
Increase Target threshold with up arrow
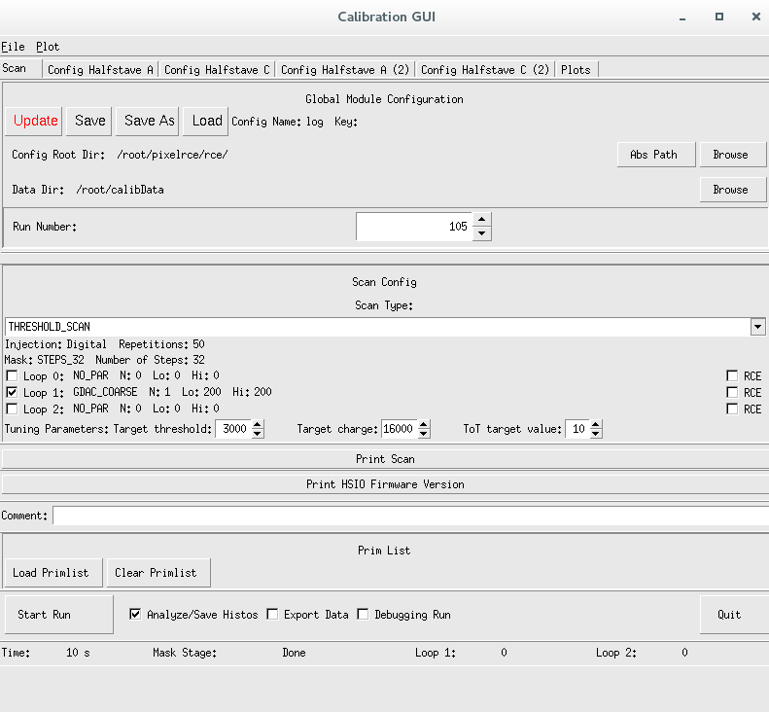tap(258, 425)
